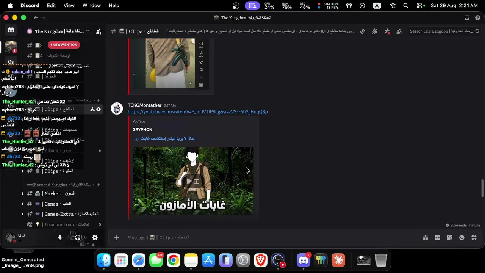Open the YouTube watch link by TEKGMontather
The image size is (485, 273).
[198, 112]
